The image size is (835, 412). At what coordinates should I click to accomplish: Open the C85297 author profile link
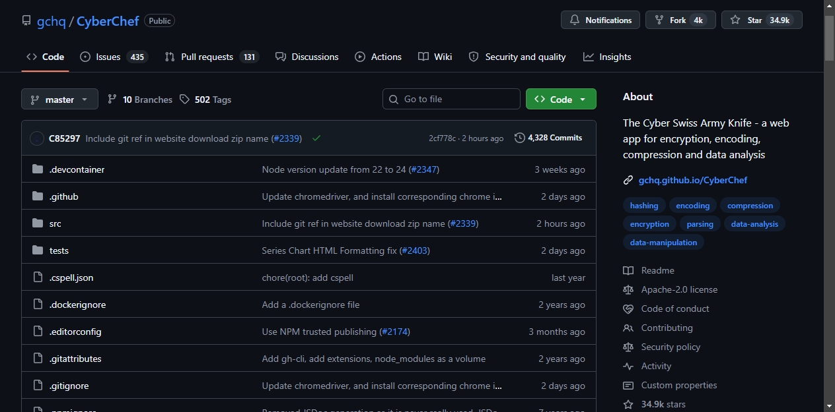tap(65, 138)
